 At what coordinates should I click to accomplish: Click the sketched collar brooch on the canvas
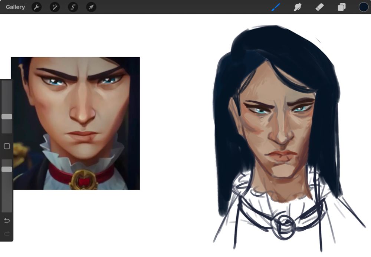pos(284,227)
